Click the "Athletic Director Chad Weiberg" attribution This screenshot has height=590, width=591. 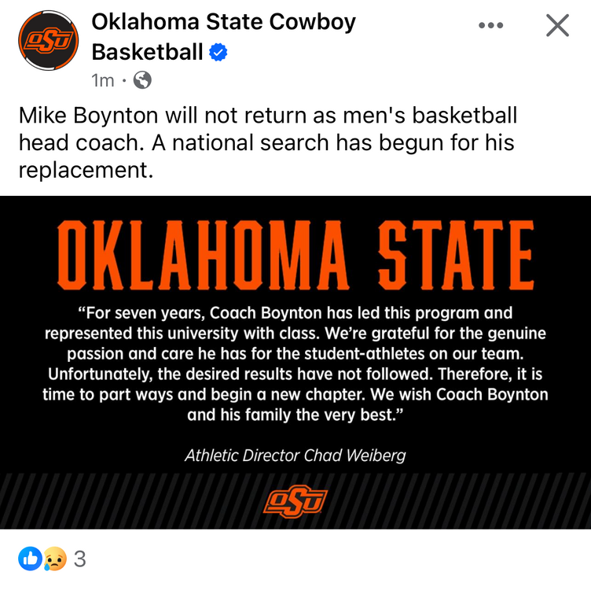point(295,455)
